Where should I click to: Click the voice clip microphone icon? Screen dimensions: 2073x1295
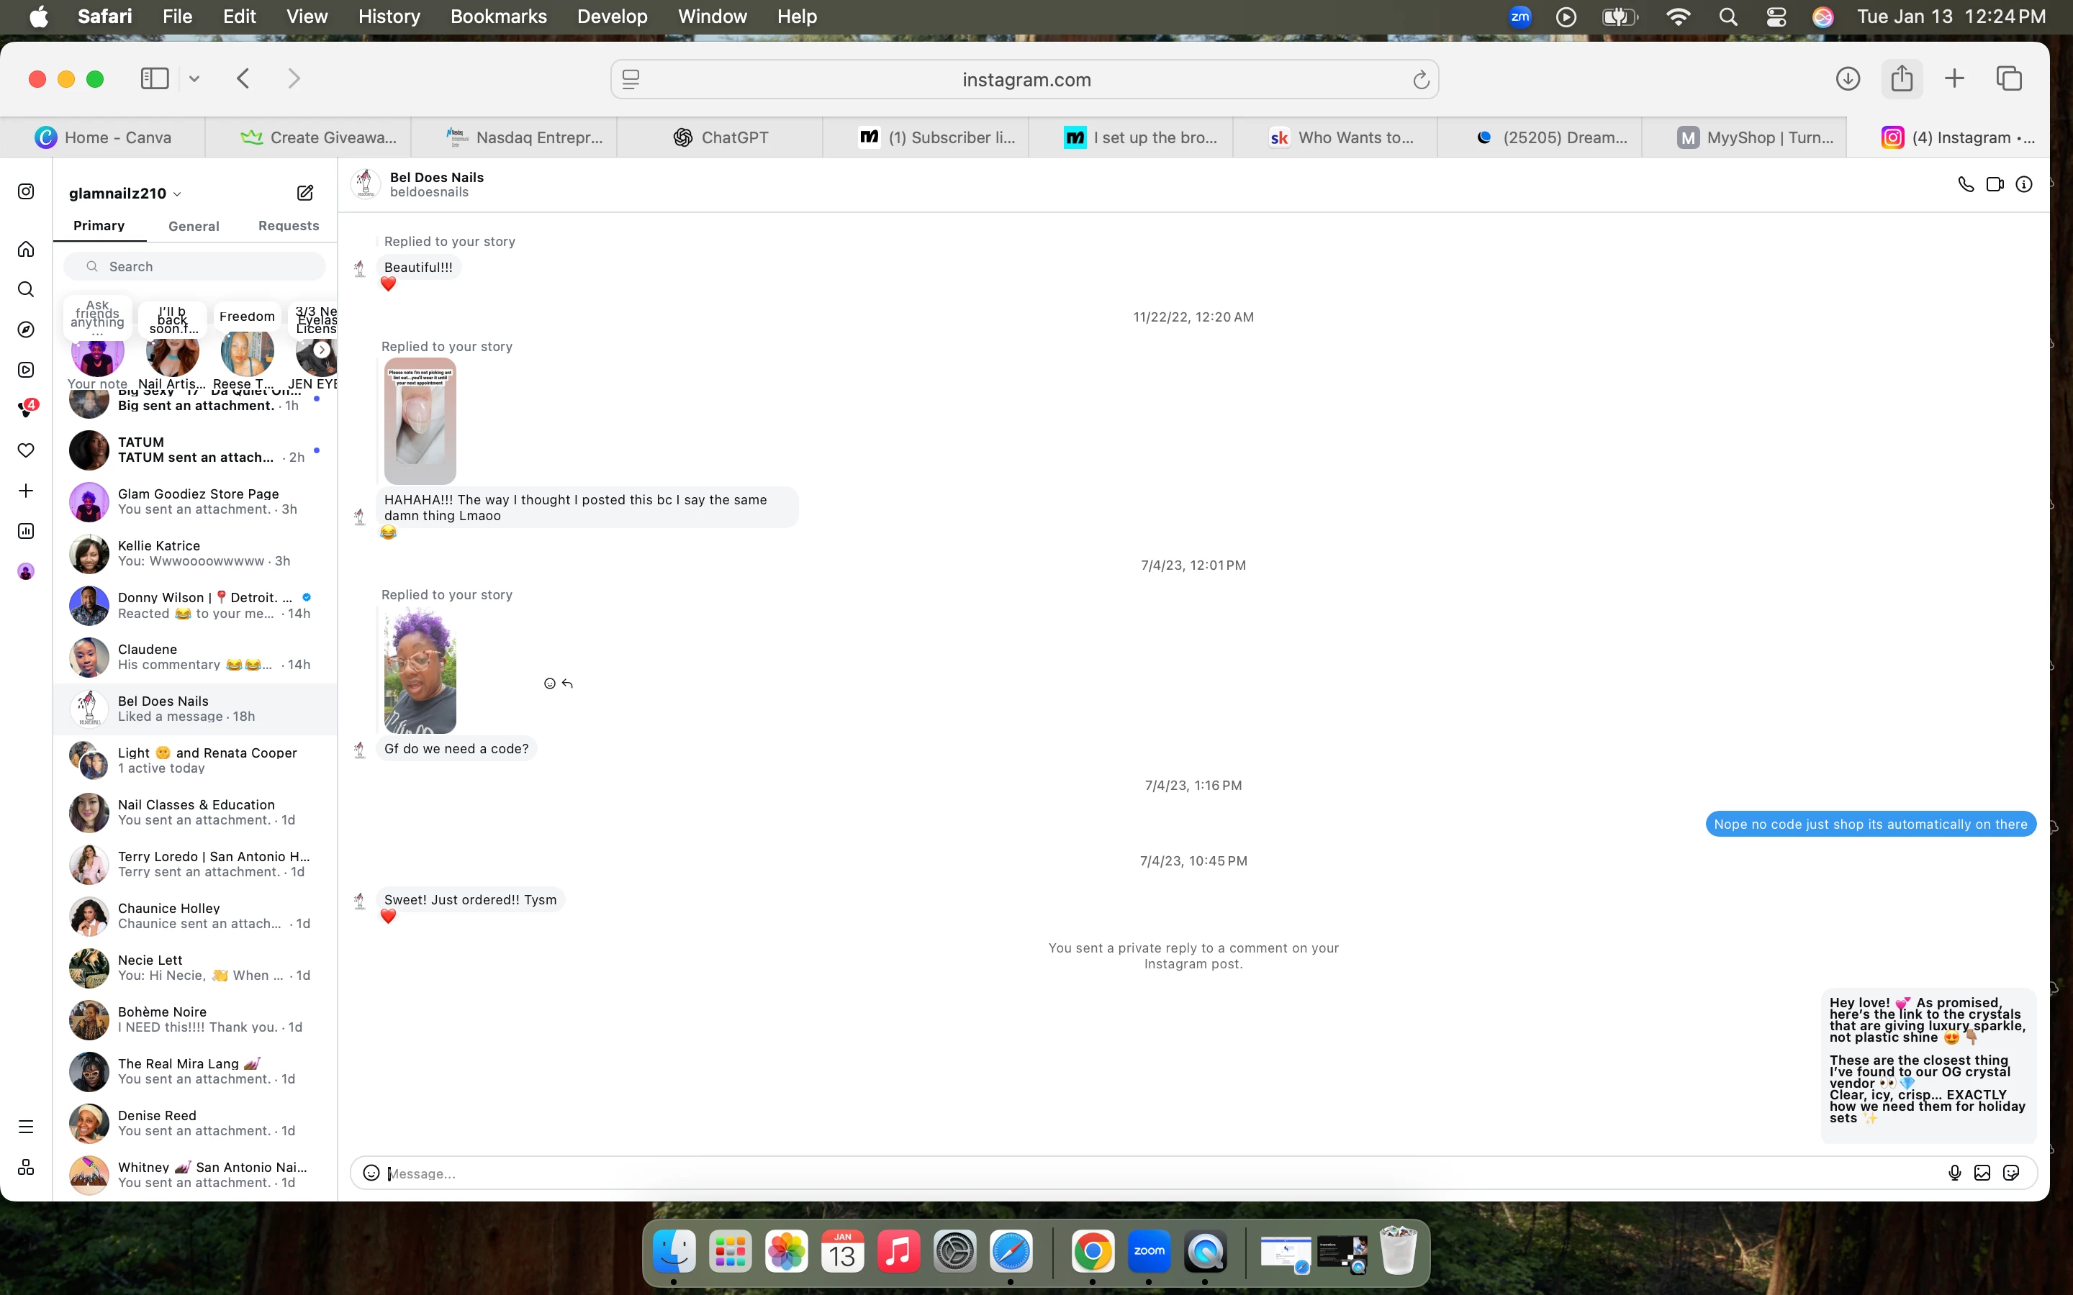pyautogui.click(x=1955, y=1173)
